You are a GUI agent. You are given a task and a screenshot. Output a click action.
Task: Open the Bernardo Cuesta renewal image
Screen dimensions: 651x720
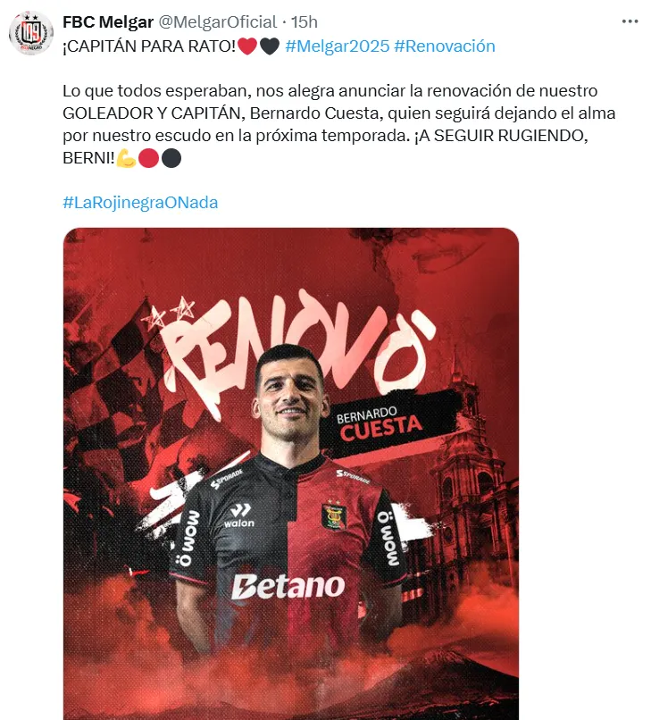click(x=291, y=473)
